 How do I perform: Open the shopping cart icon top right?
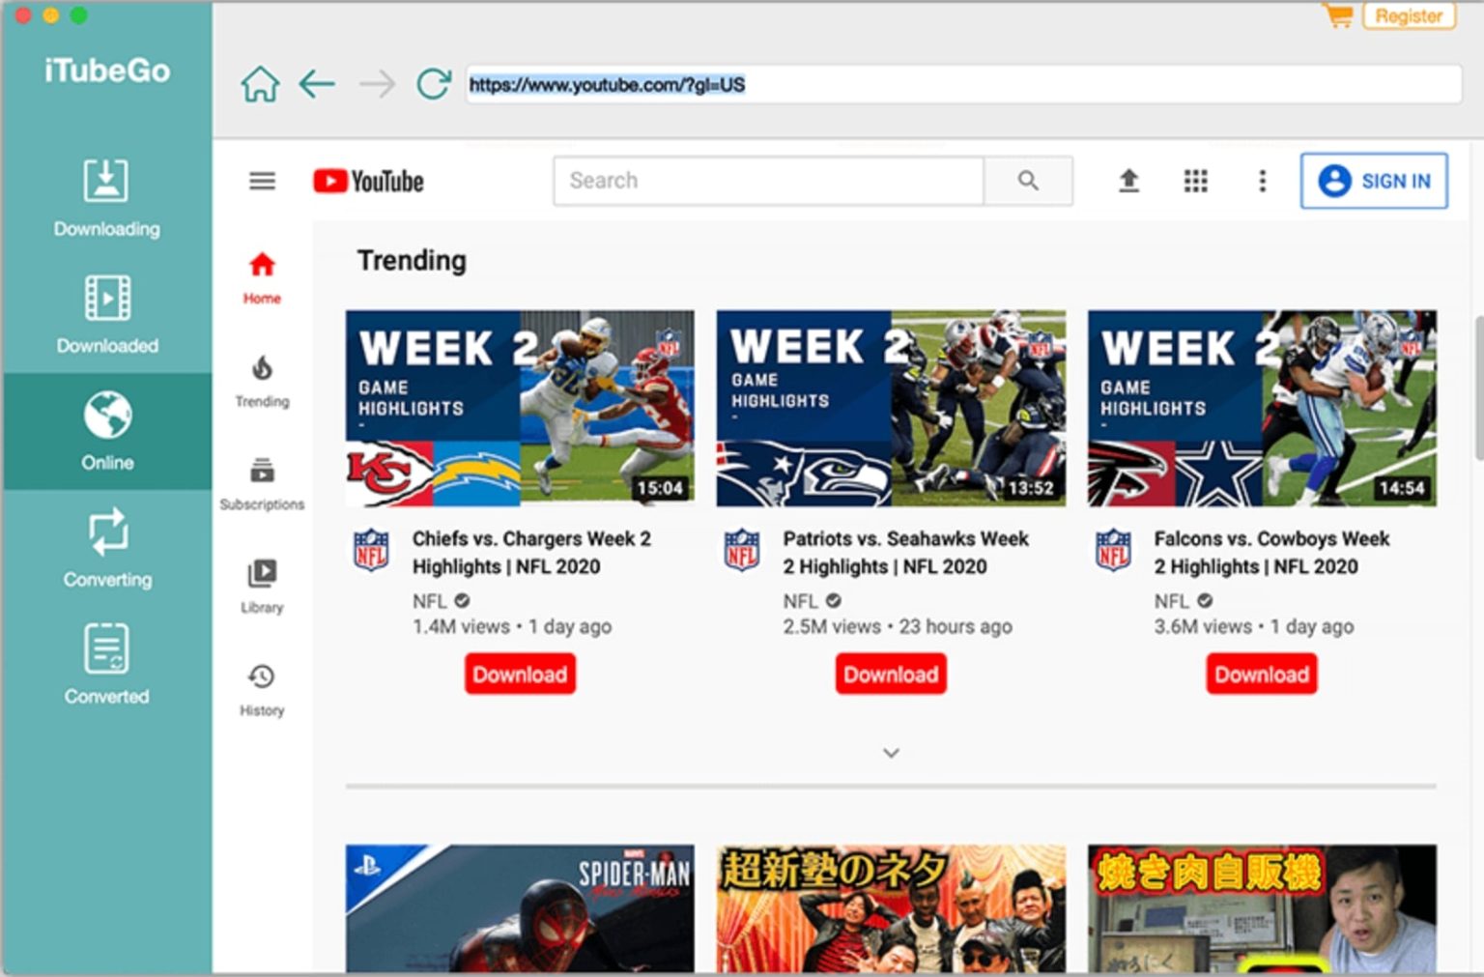tap(1337, 15)
